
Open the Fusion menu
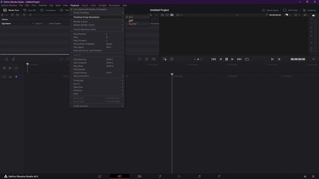coord(85,5)
